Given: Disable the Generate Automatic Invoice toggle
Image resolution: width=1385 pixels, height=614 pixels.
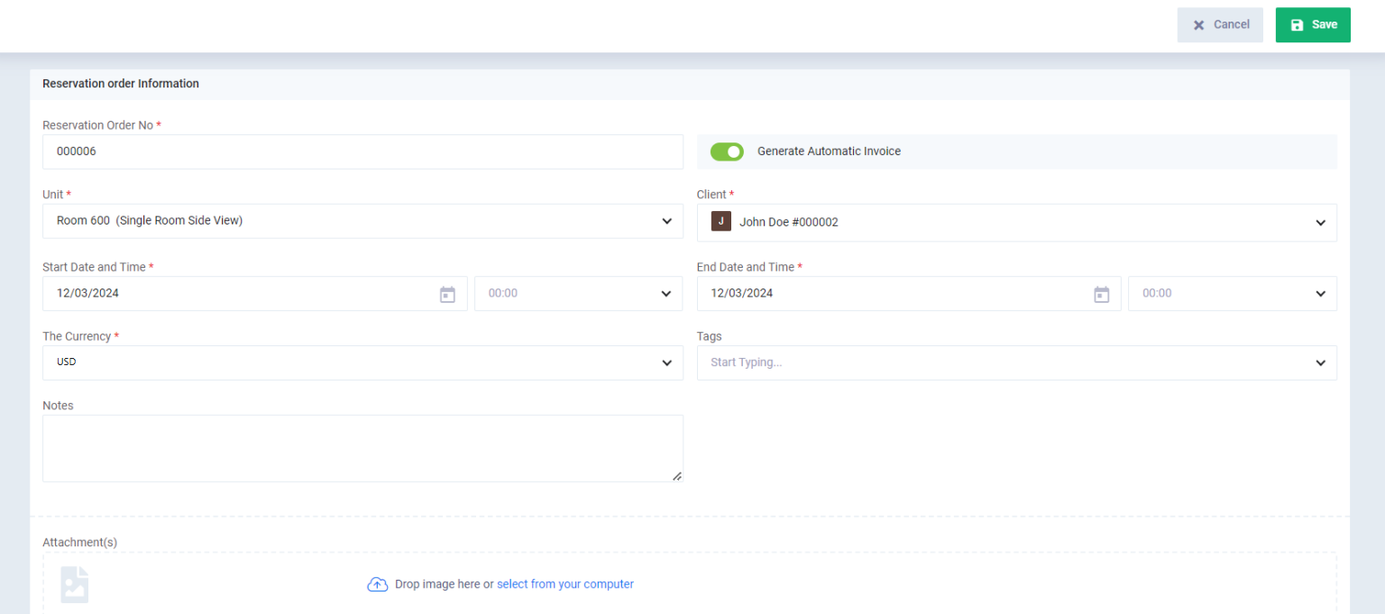Looking at the screenshot, I should [727, 151].
